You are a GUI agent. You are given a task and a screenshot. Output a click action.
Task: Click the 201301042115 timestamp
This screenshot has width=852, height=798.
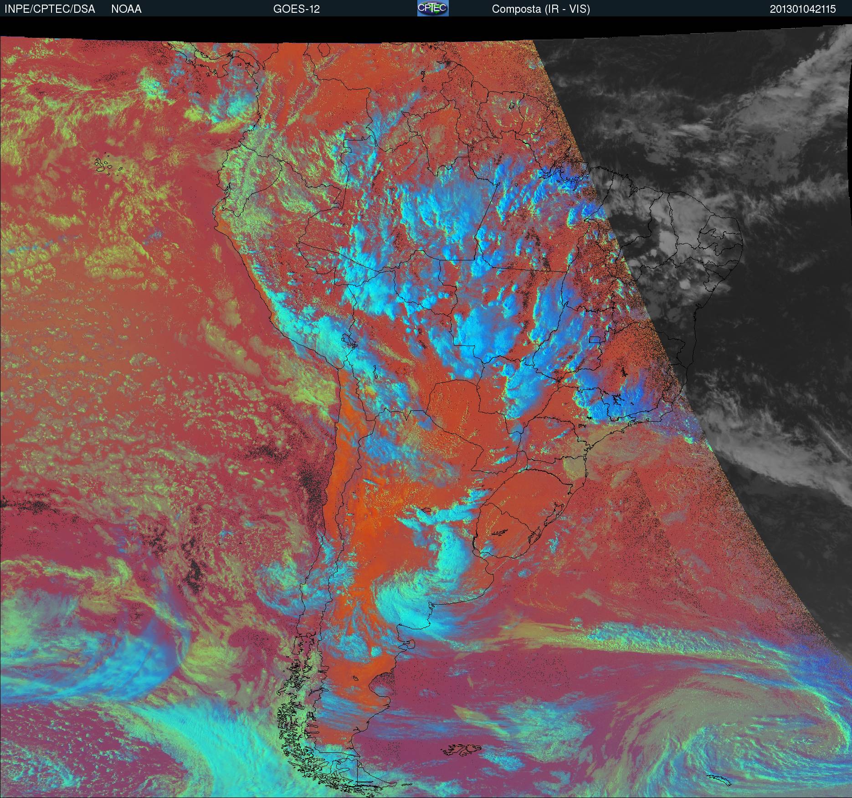click(803, 9)
